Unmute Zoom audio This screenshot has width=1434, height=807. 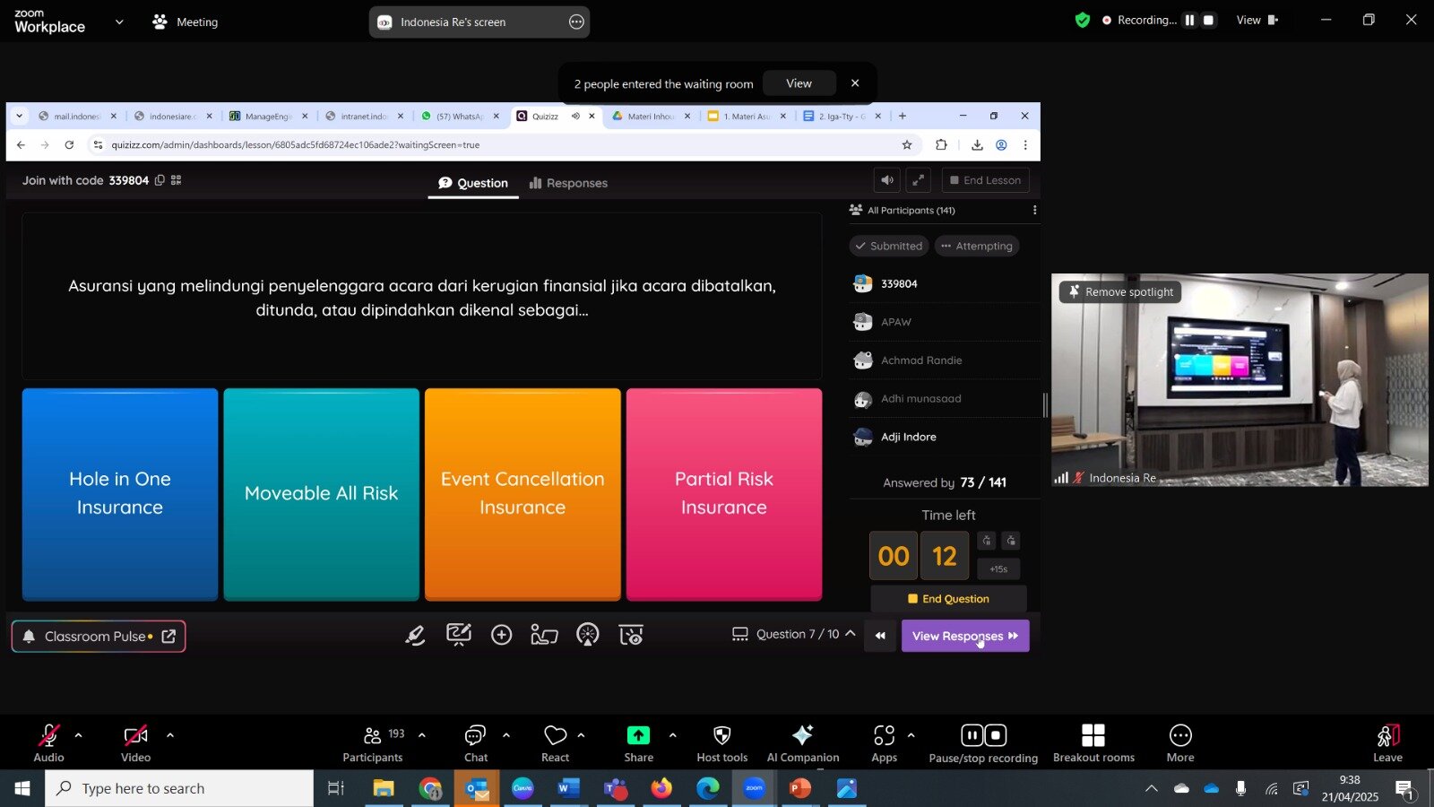pyautogui.click(x=48, y=743)
